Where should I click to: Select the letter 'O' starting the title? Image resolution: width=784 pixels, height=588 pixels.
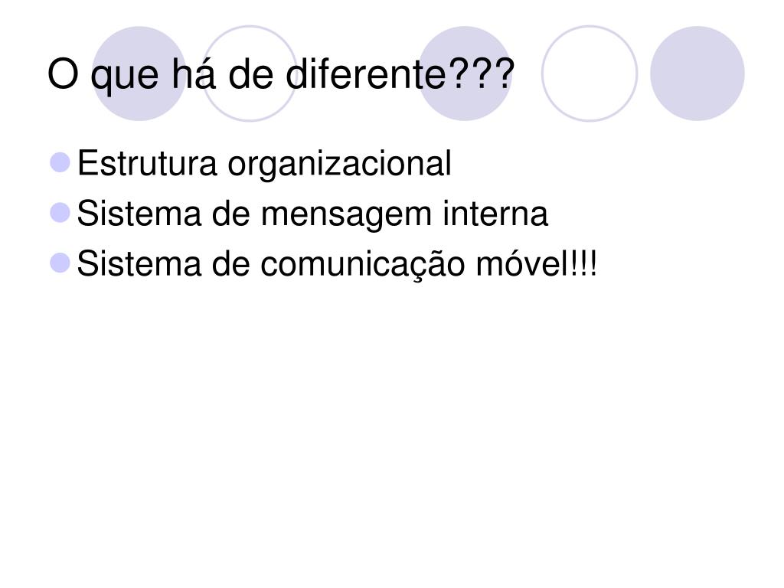coord(63,74)
